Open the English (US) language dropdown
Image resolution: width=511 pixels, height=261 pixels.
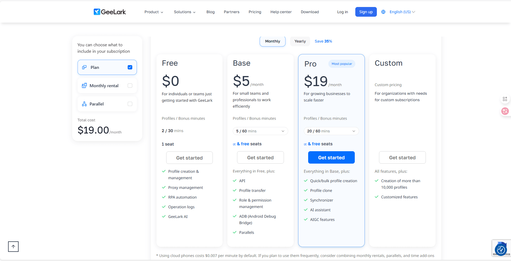pos(402,12)
